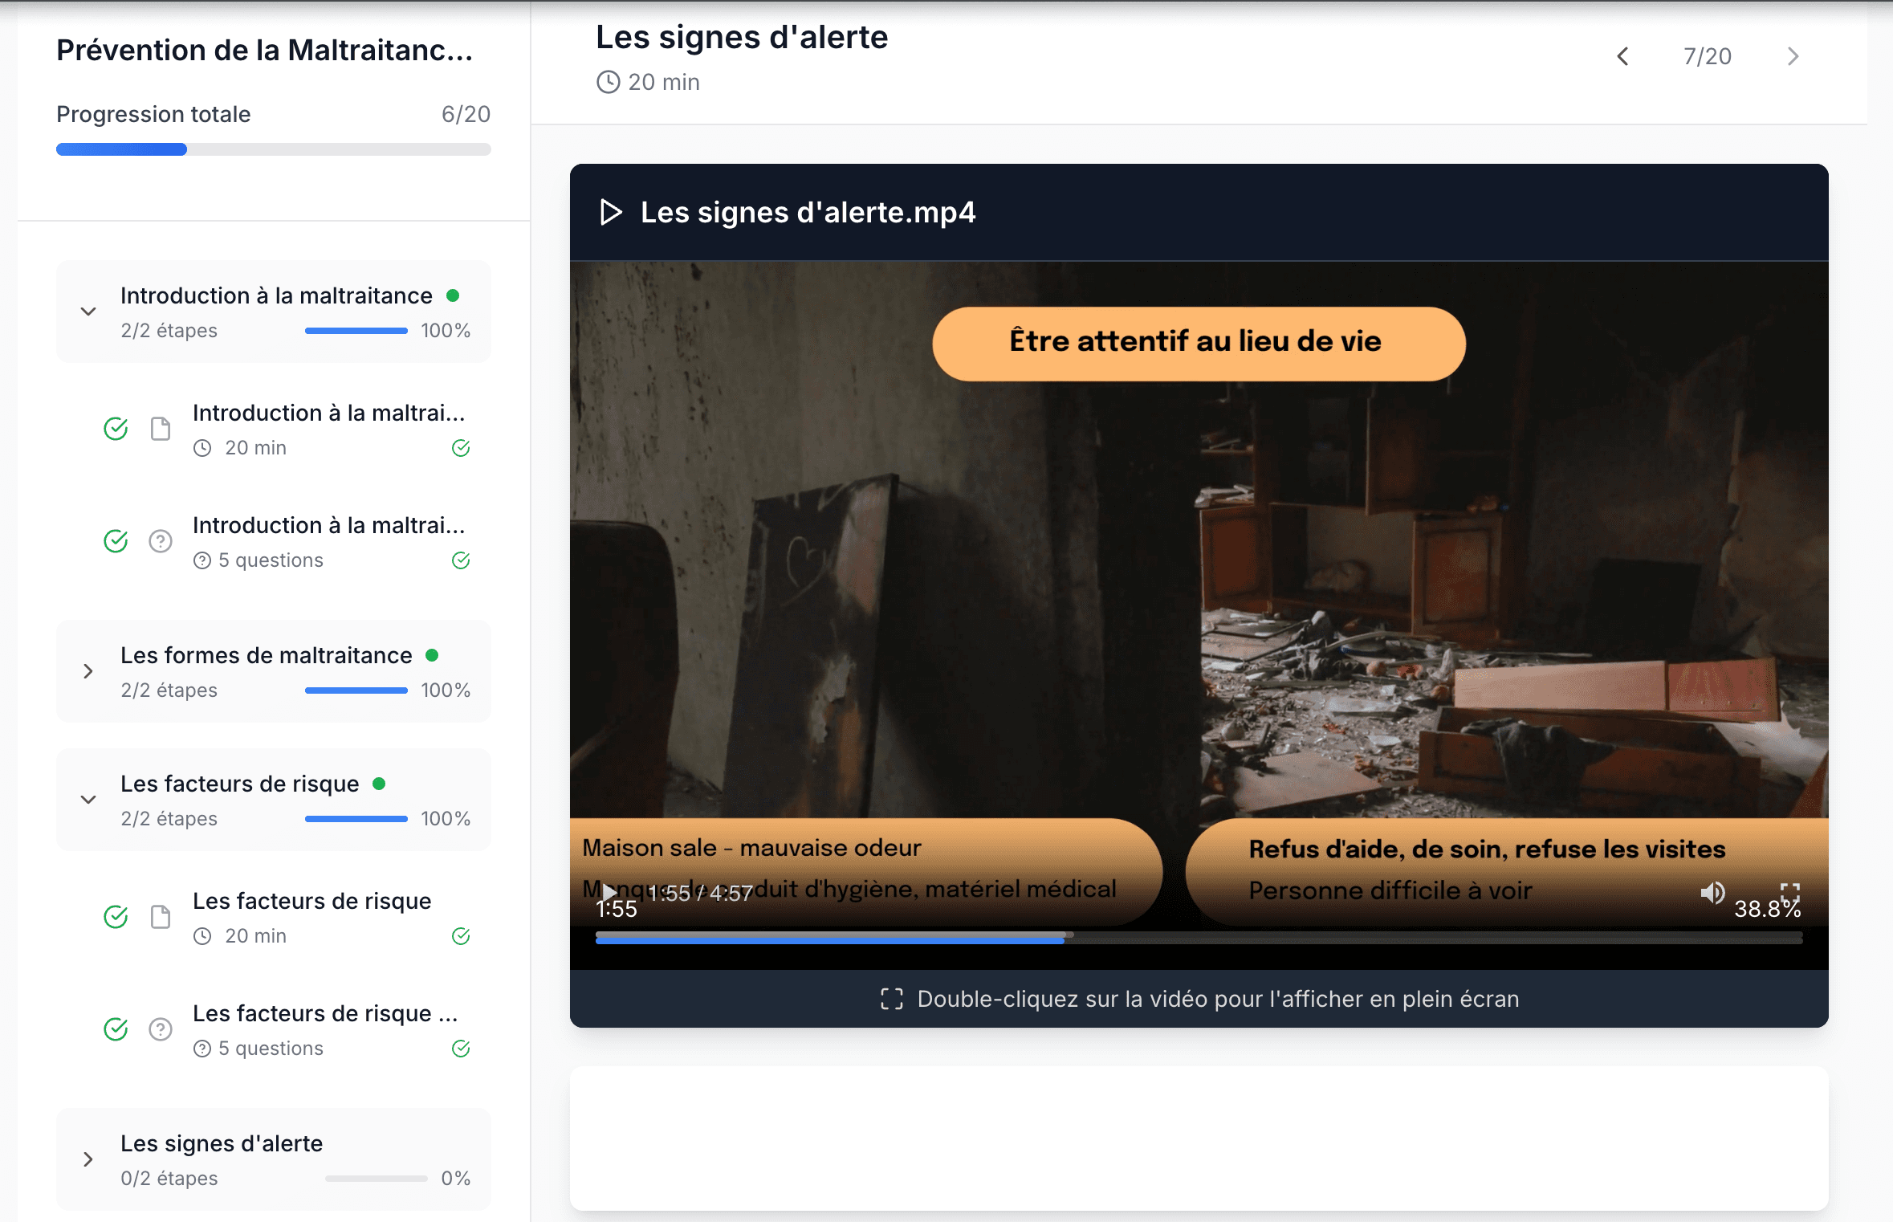Click Prévention de la Maltraitanc... course title
Viewport: 1893px width, 1222px height.
(x=264, y=50)
